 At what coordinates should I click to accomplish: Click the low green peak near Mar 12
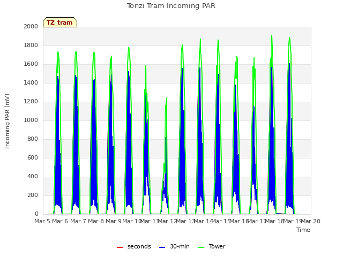(167, 98)
